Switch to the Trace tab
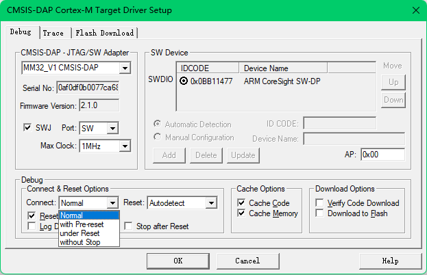Image resolution: width=427 pixels, height=275 pixels. coord(53,33)
